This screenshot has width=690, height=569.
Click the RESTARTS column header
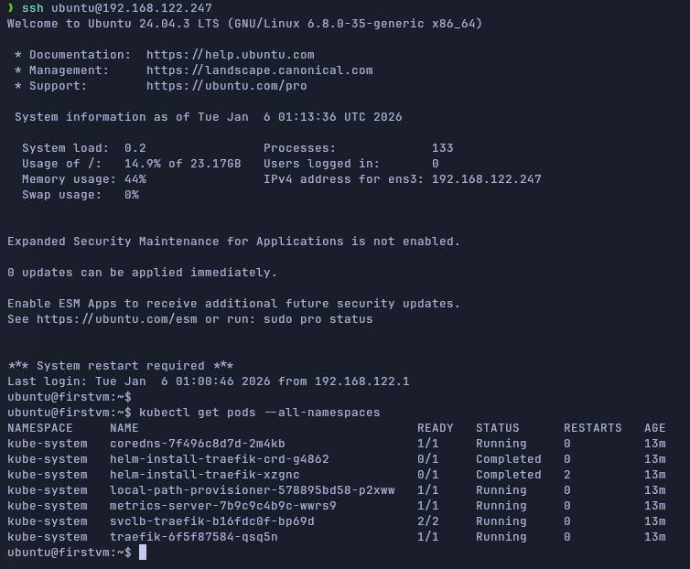[592, 428]
